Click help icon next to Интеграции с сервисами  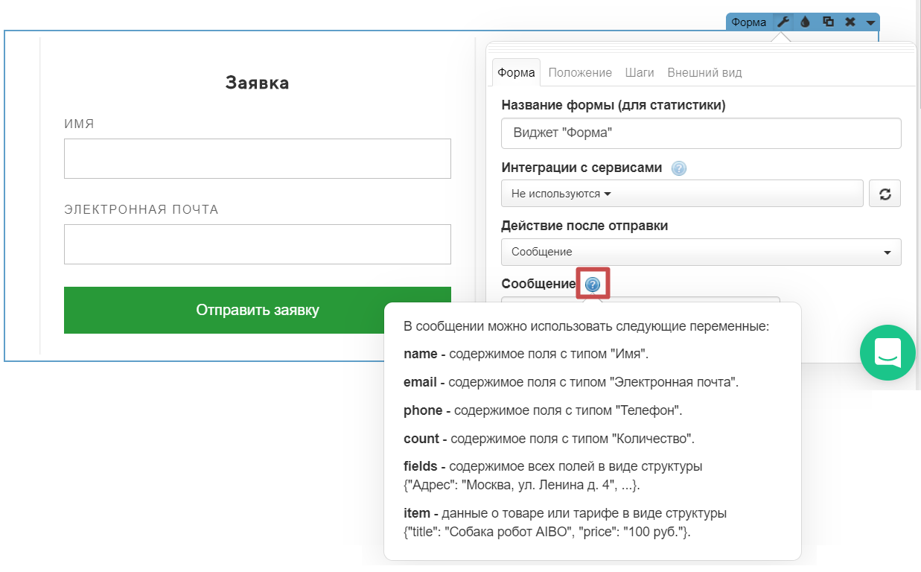[678, 168]
